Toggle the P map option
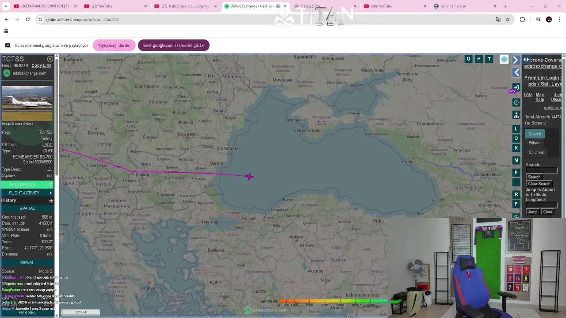The width and height of the screenshot is (566, 318). 516,173
